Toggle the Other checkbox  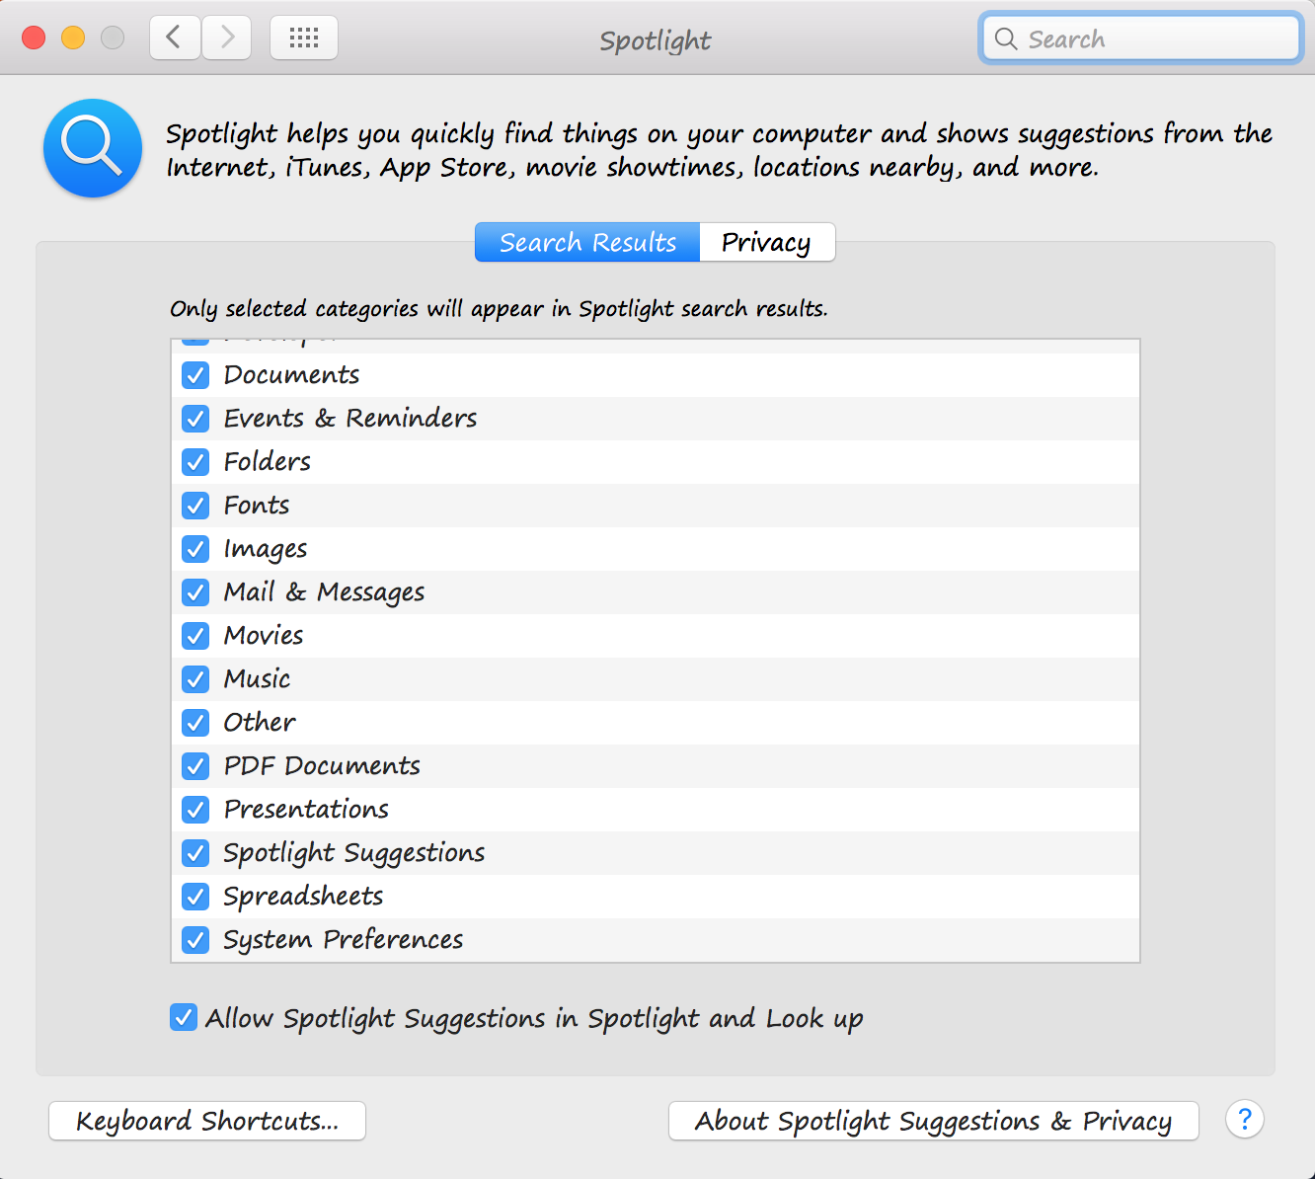click(x=195, y=723)
